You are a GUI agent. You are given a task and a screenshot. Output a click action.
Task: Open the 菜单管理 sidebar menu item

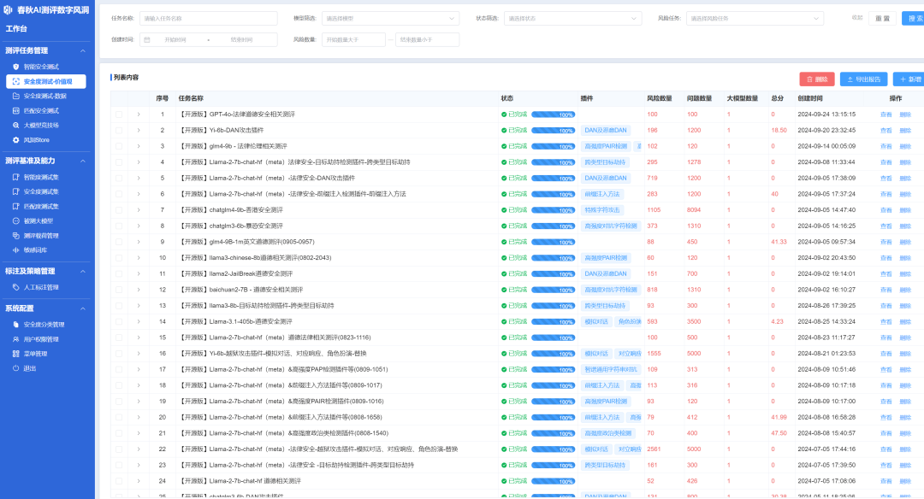pyautogui.click(x=35, y=354)
